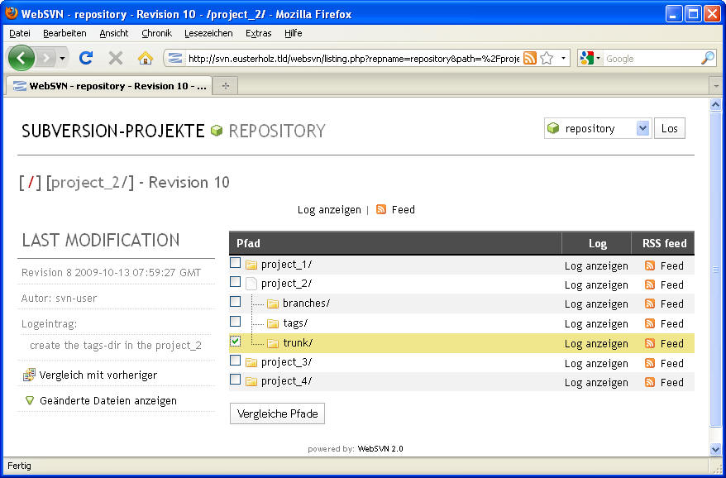726x478 pixels.
Task: Click the Firefox reload page icon
Action: (85, 58)
